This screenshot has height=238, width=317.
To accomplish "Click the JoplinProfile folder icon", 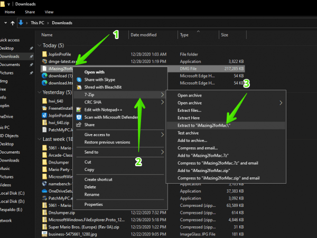I will 44,54.
